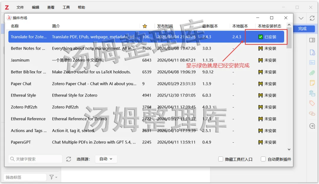This screenshot has width=319, height=184.
Task: Sort plugin list by 最新版本 column
Action: (210, 26)
